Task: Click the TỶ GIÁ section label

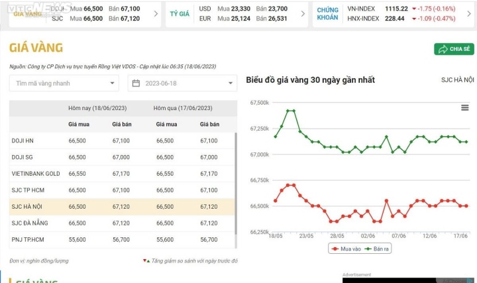Action: (180, 14)
